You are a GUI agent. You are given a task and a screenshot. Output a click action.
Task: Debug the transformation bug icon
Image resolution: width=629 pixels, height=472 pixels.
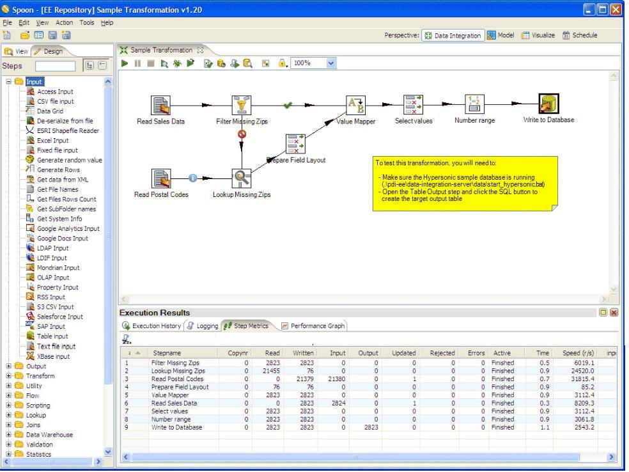click(x=177, y=63)
